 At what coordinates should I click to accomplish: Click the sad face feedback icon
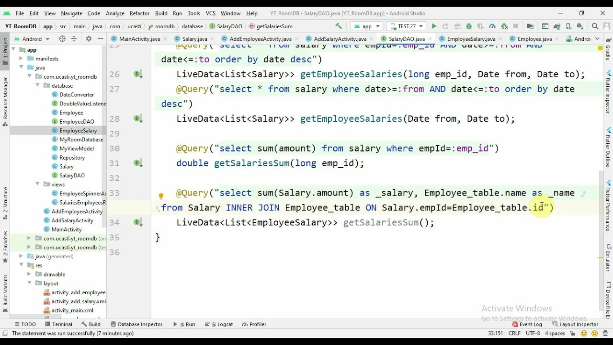pyautogui.click(x=595, y=333)
